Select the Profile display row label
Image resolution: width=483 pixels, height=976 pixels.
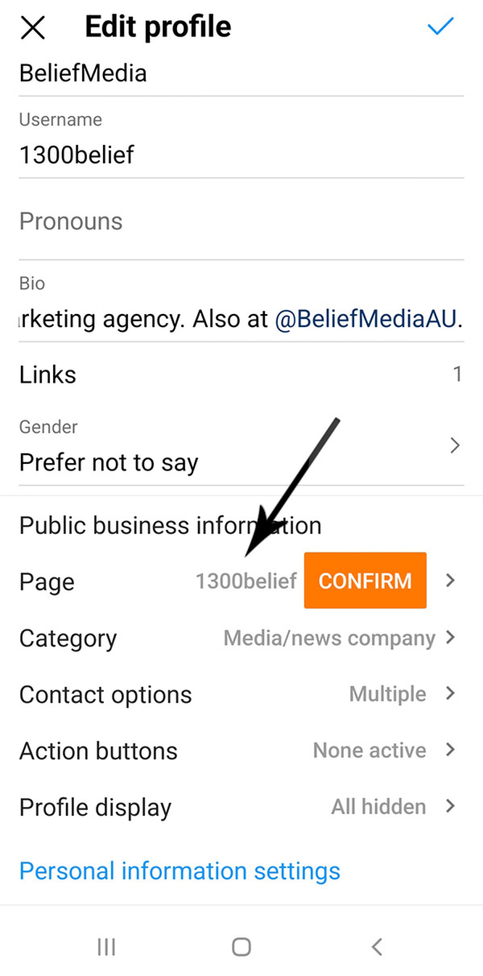click(x=95, y=807)
